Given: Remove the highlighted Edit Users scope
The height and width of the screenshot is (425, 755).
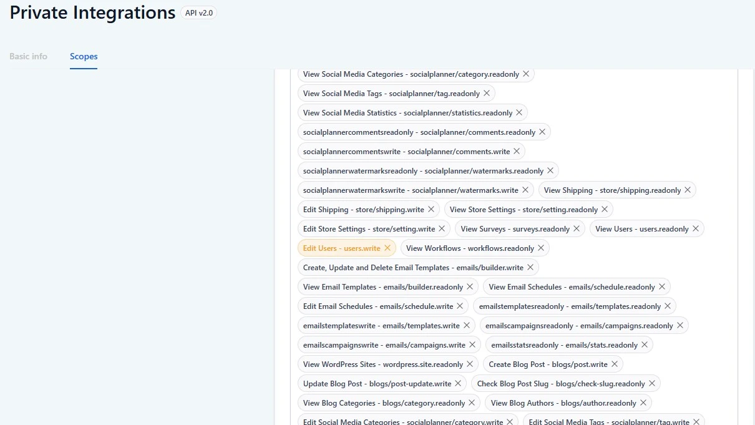Looking at the screenshot, I should pos(387,248).
